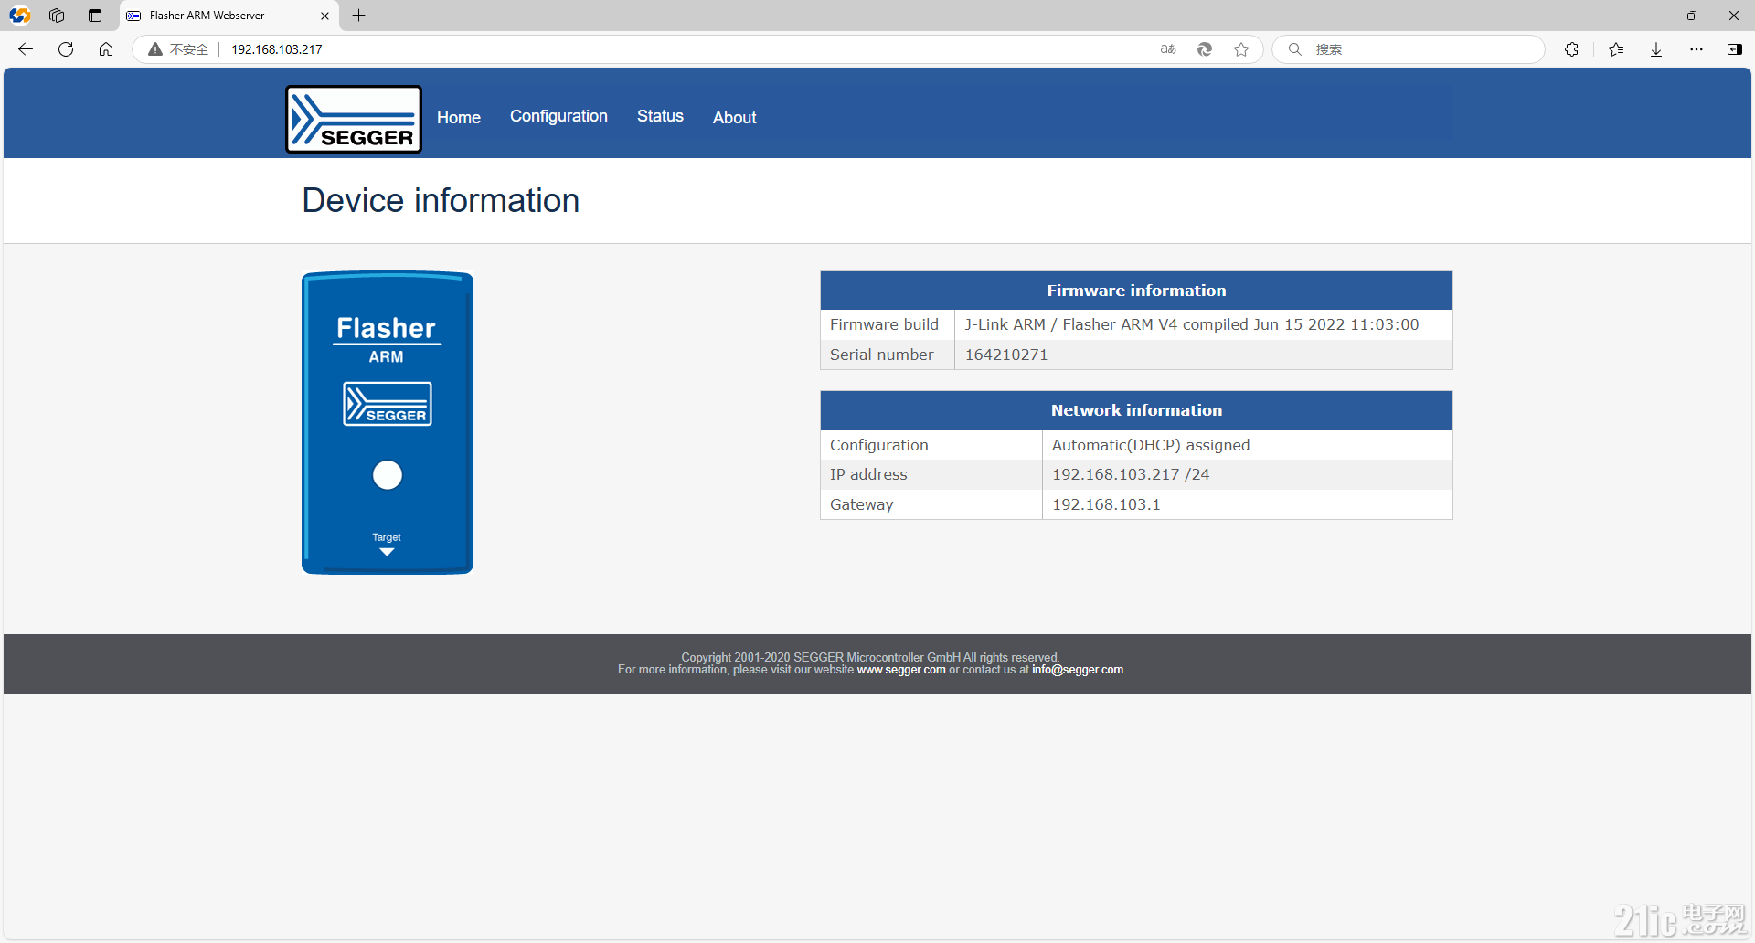
Task: Click serial number value 164210271
Action: [1006, 355]
